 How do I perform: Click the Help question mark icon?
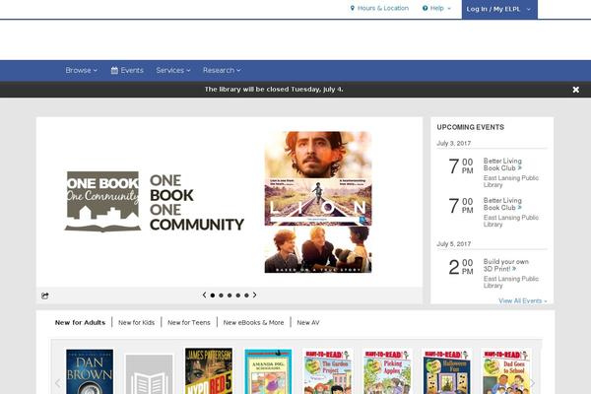[x=426, y=8]
